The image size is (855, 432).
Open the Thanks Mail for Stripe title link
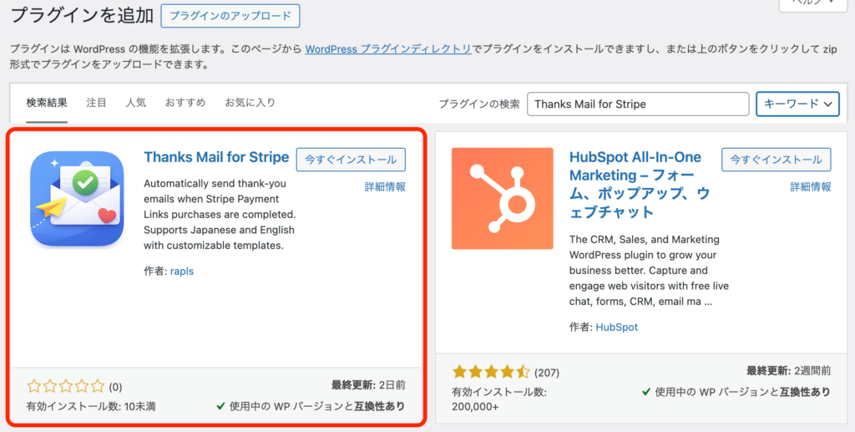[x=216, y=157]
